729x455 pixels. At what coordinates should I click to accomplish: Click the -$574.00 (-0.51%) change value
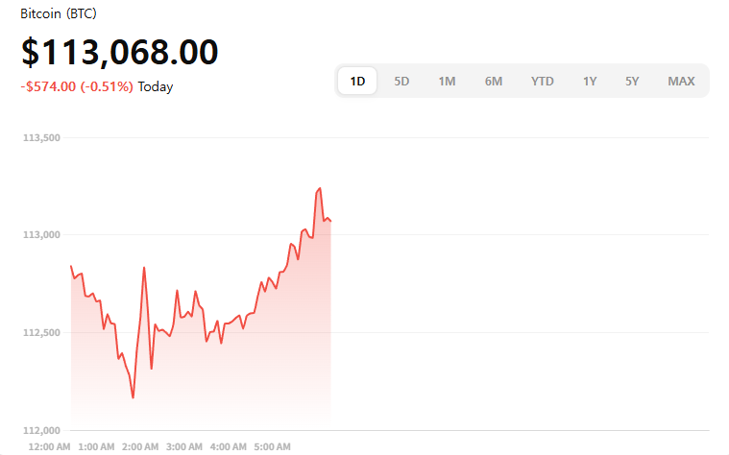pyautogui.click(x=77, y=86)
